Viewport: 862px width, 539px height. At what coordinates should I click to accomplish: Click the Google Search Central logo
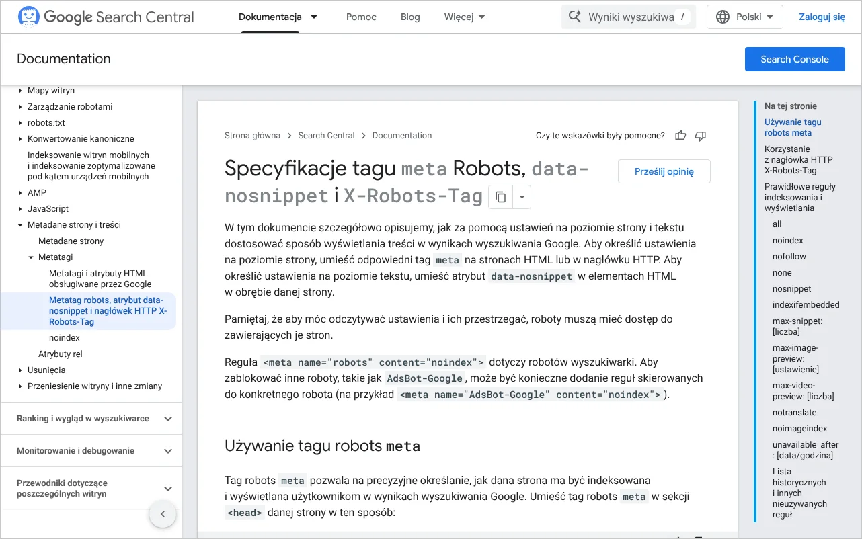[x=106, y=17]
